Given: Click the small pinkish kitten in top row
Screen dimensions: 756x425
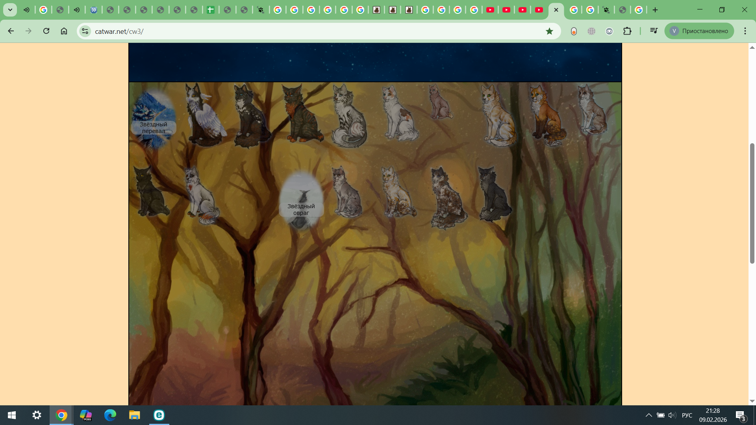Looking at the screenshot, I should tap(439, 103).
